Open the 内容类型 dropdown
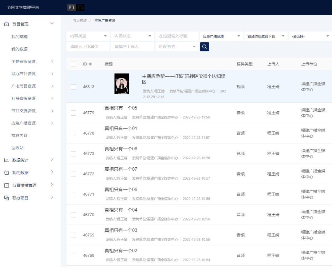 click(88, 36)
